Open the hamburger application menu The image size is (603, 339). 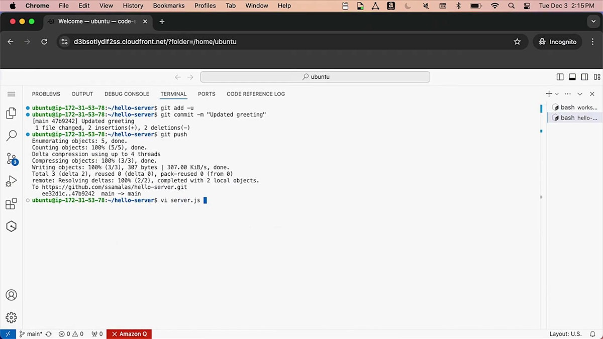pyautogui.click(x=11, y=94)
